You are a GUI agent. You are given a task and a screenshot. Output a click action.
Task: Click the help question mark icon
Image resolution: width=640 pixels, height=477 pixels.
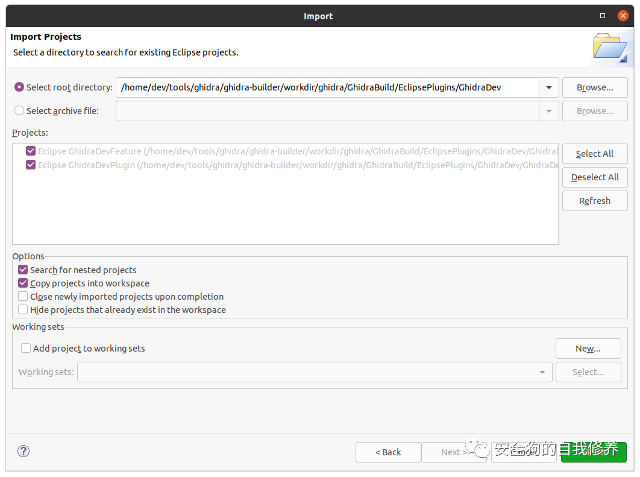[x=24, y=451]
